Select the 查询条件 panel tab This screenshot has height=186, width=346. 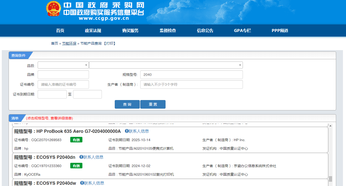[19, 55]
